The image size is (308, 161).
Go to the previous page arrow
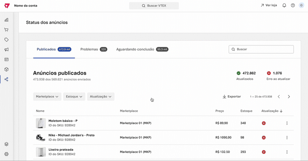pos(279,96)
